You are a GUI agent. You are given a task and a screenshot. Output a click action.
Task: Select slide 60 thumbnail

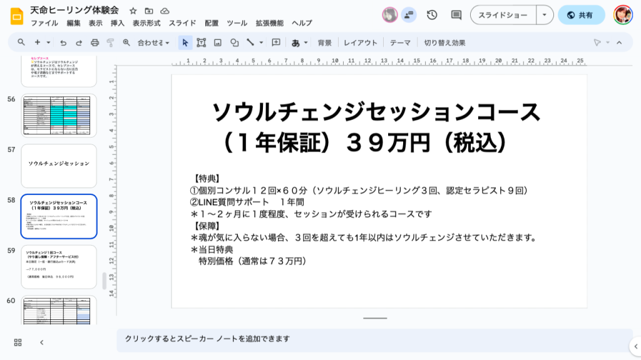pyautogui.click(x=59, y=310)
